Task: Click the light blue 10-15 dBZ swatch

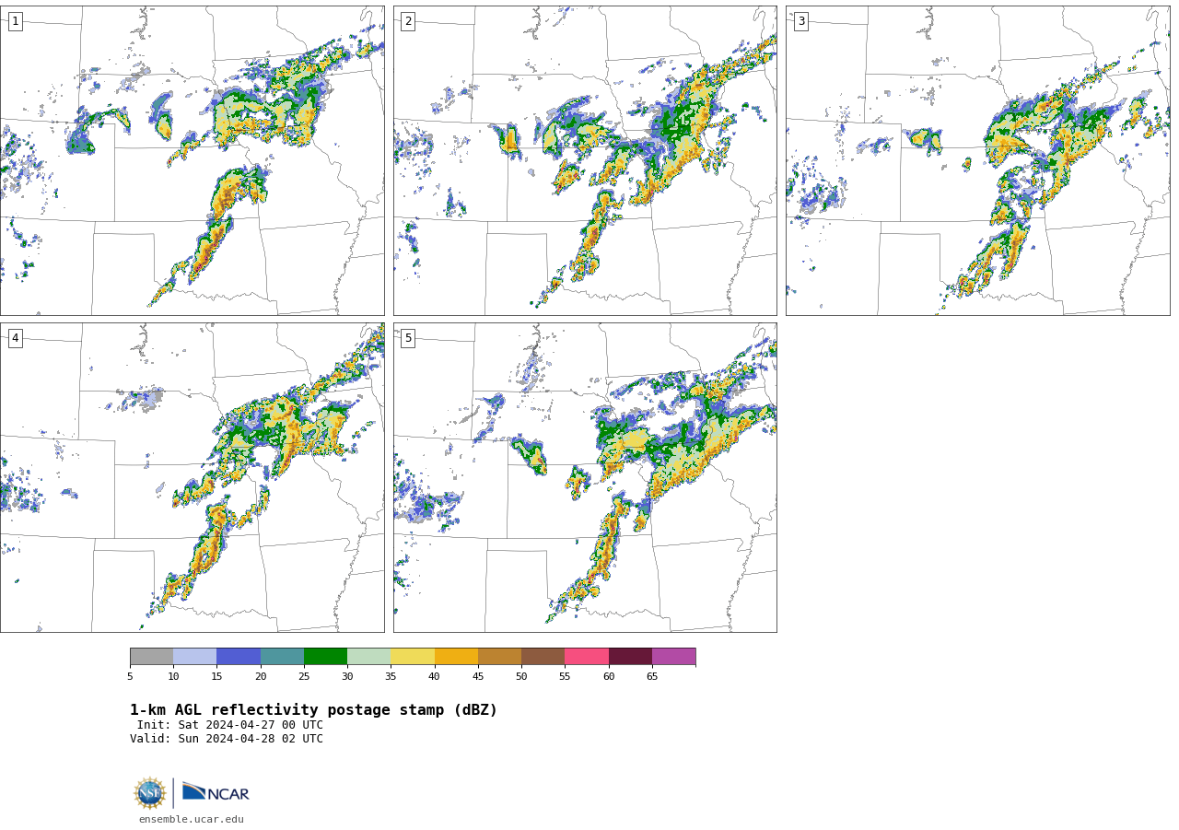Action: pyautogui.click(x=194, y=657)
